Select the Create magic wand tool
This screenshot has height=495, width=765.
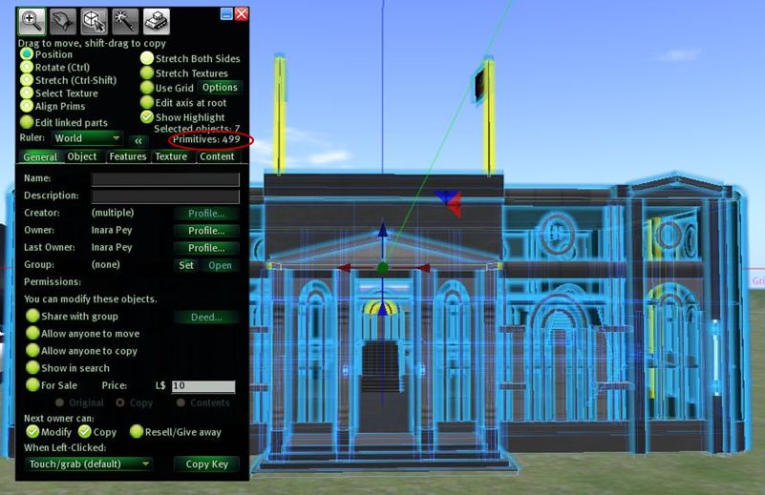[123, 19]
